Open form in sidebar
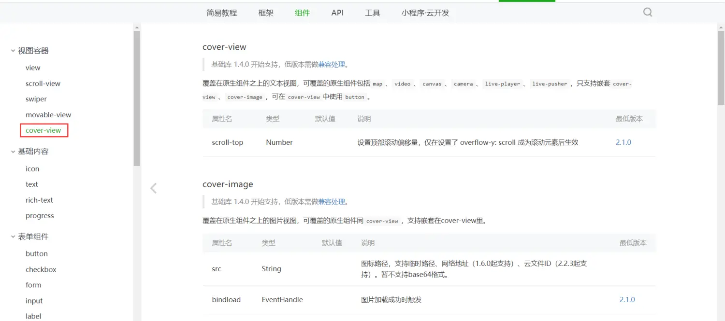This screenshot has width=725, height=321. click(33, 285)
